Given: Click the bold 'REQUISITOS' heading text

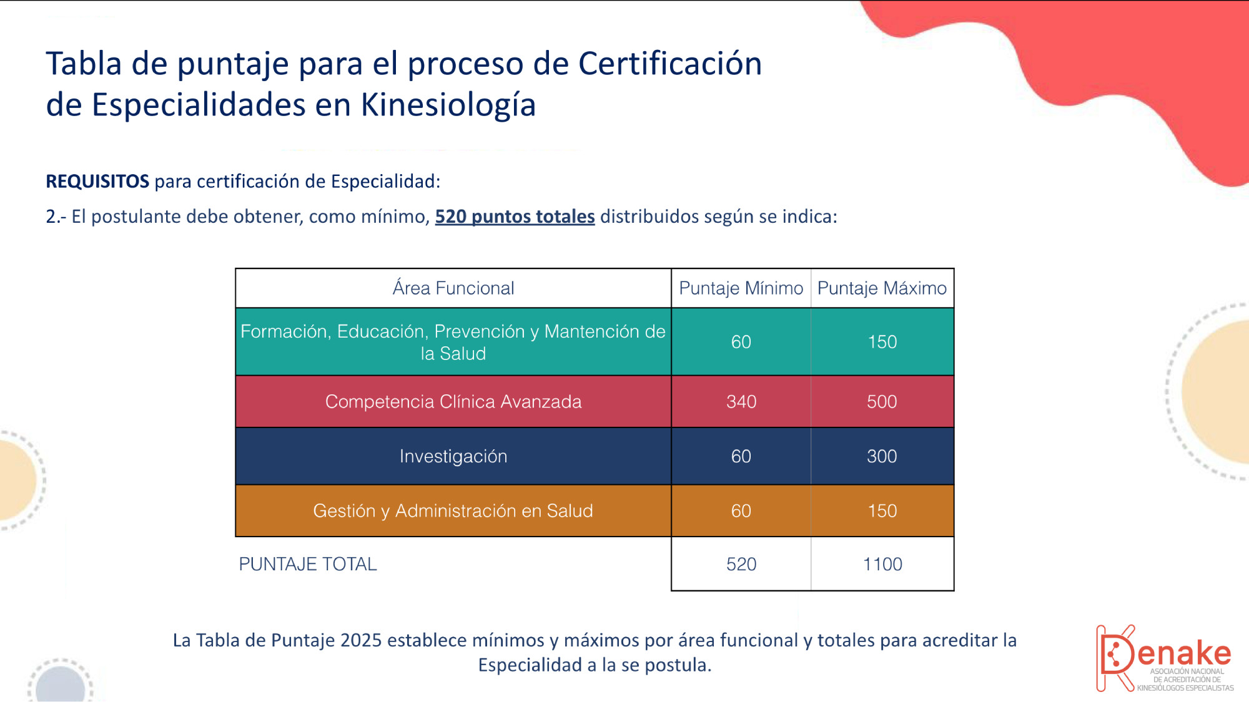Looking at the screenshot, I should [97, 182].
